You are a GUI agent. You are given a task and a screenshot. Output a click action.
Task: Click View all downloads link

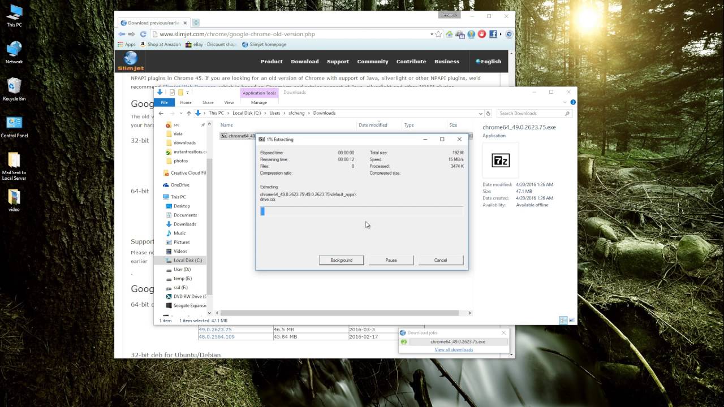tap(454, 350)
